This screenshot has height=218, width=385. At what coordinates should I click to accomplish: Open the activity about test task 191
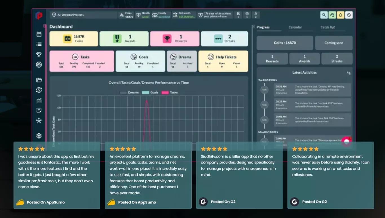pos(312,105)
